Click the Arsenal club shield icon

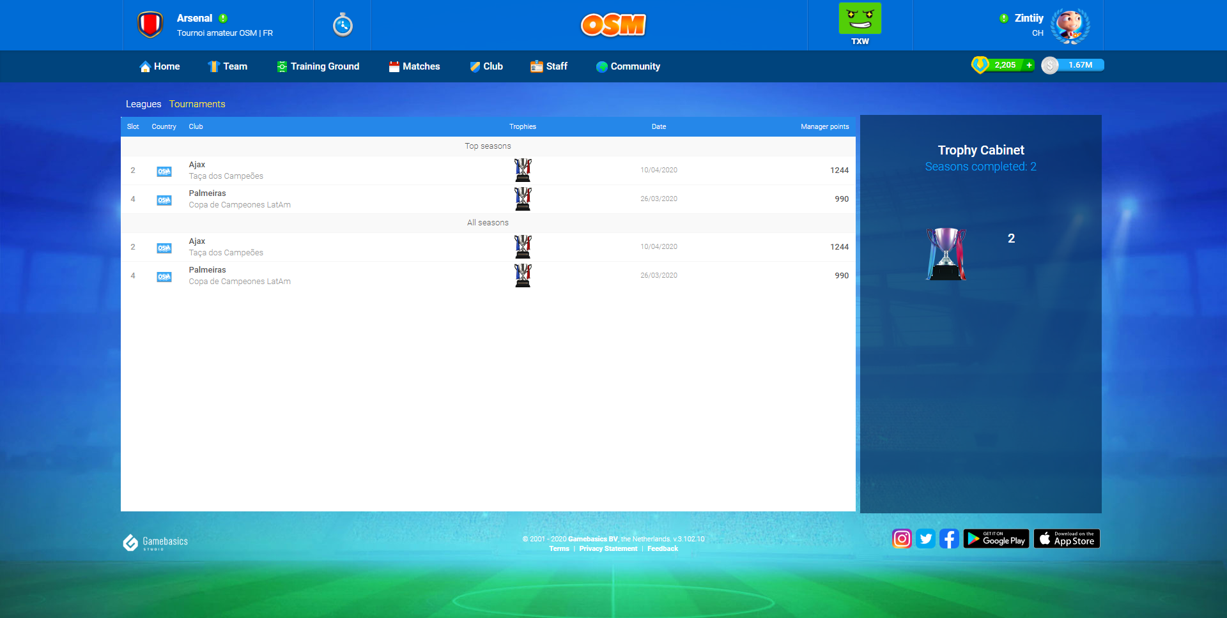click(x=150, y=25)
